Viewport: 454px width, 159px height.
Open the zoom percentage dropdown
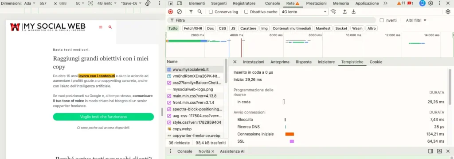80,4
